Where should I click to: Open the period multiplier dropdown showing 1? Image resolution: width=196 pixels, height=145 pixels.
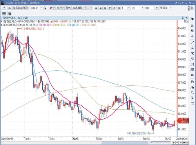tap(128, 8)
